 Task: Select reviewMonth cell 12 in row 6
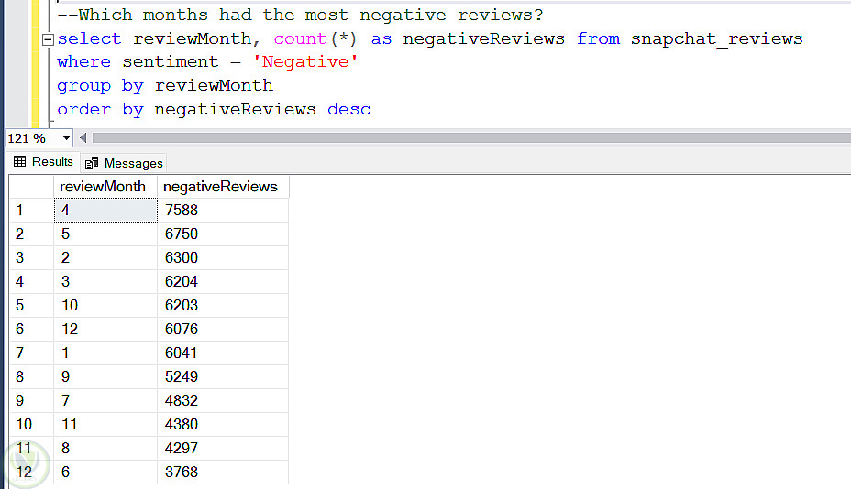click(105, 329)
